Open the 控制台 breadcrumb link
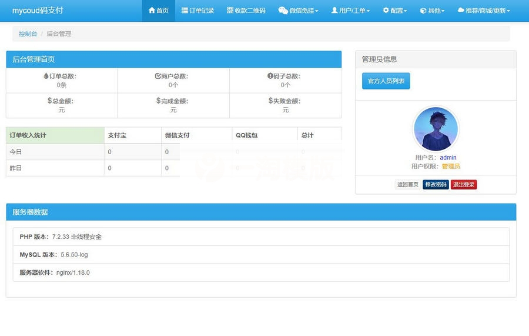 (x=28, y=34)
